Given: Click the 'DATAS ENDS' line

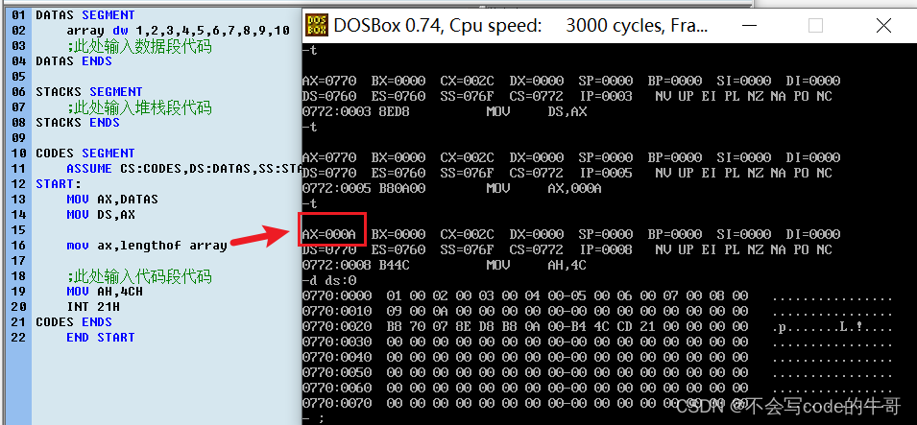Looking at the screenshot, I should click(x=74, y=60).
